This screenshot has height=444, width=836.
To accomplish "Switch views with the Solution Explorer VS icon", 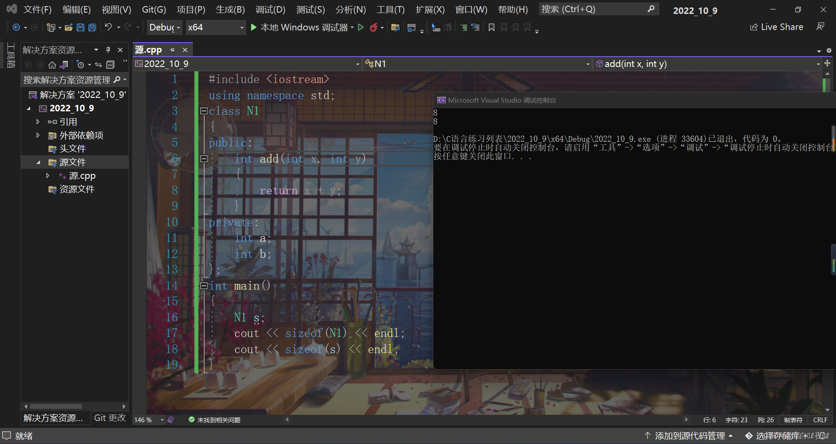I will click(x=64, y=65).
